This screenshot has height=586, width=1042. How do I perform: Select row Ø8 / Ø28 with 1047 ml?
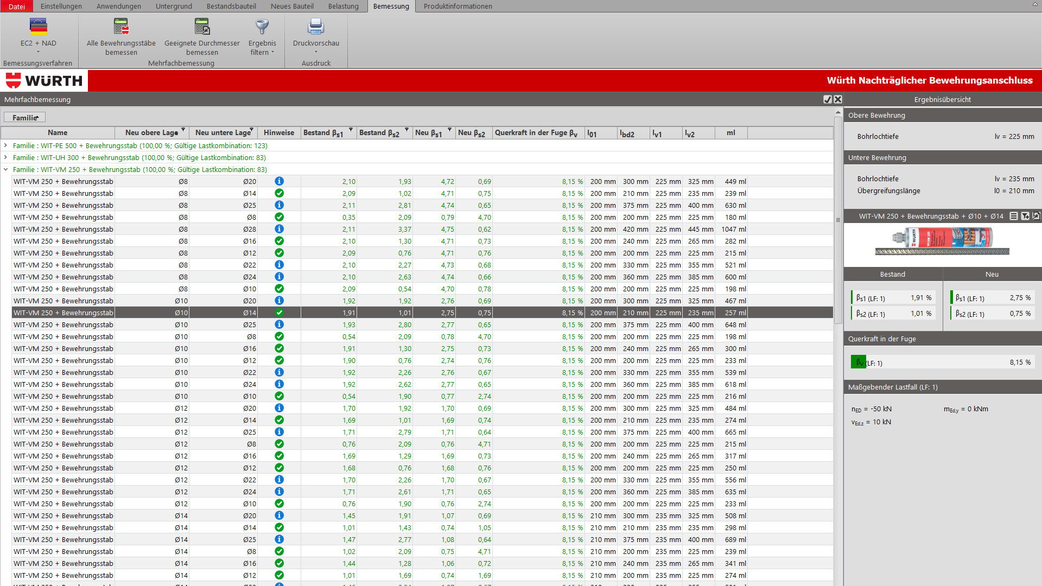pos(422,229)
